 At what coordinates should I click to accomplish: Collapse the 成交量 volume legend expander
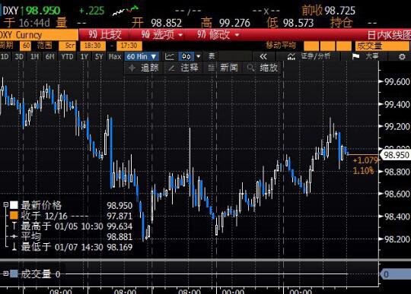[x=6, y=273]
